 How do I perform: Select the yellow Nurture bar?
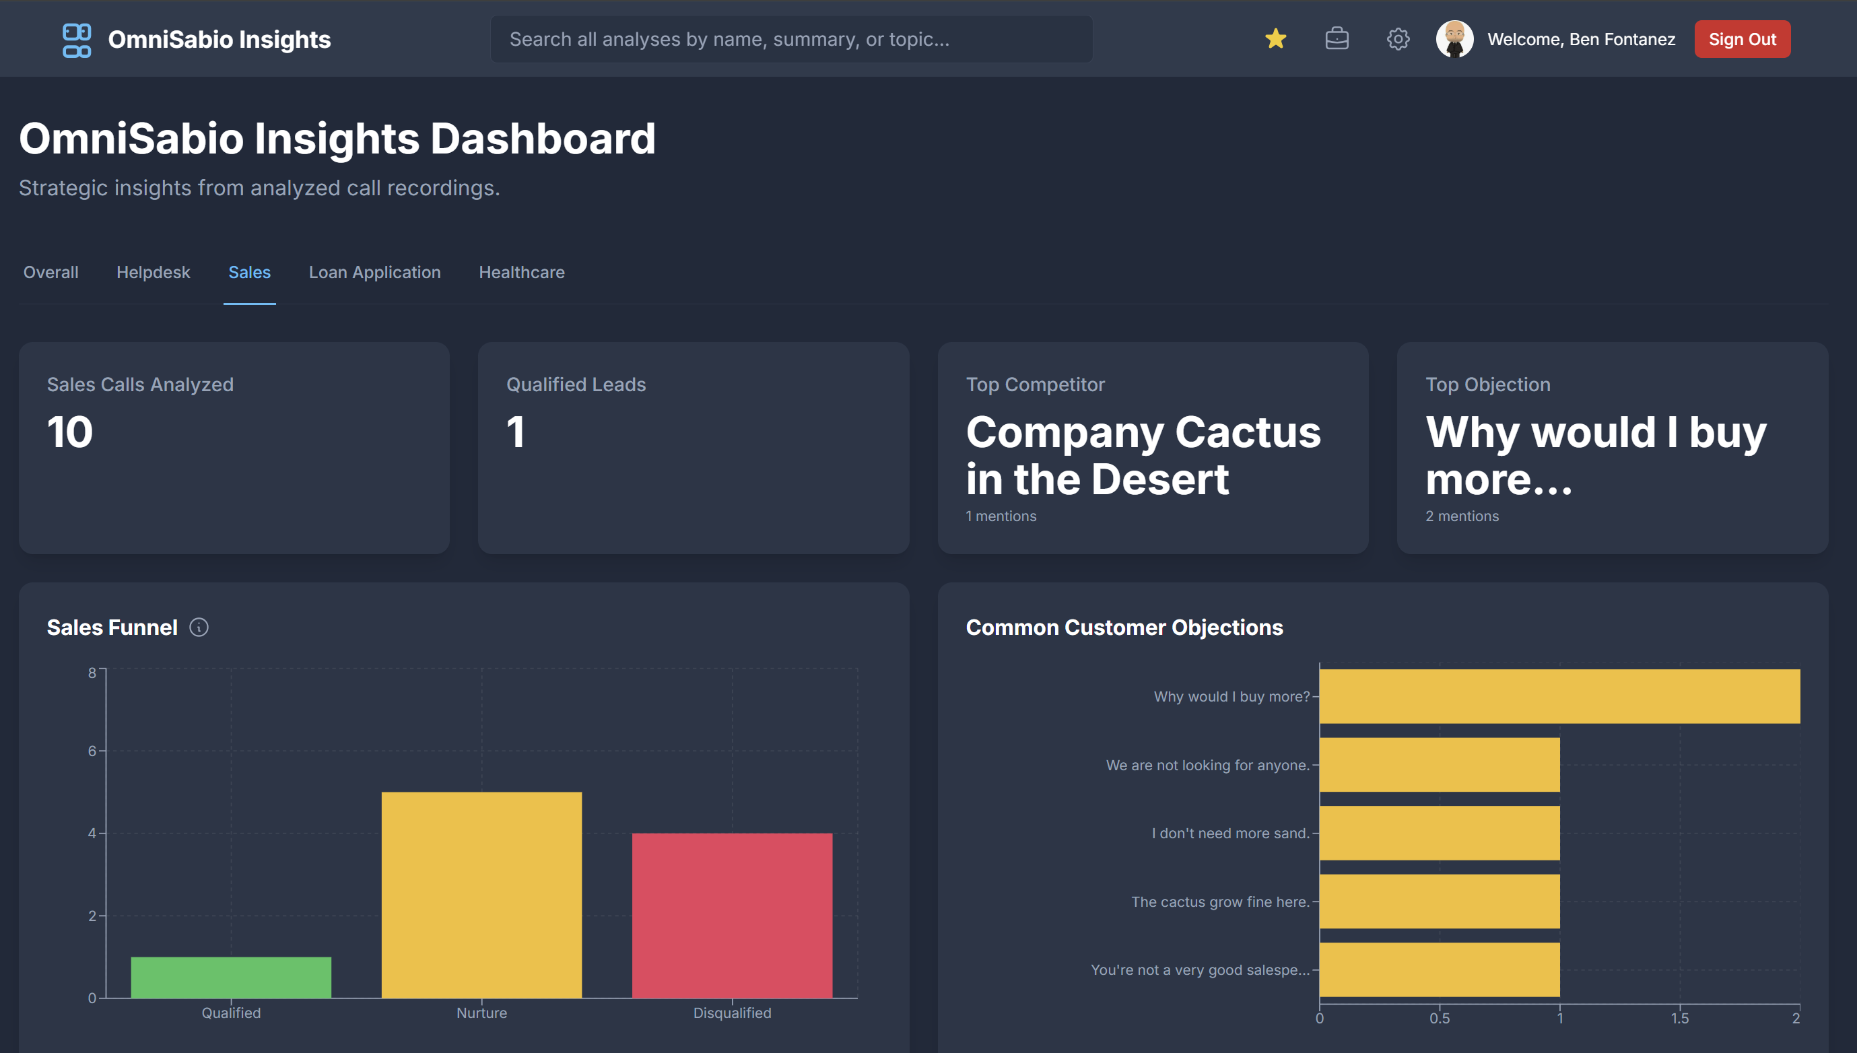click(481, 897)
